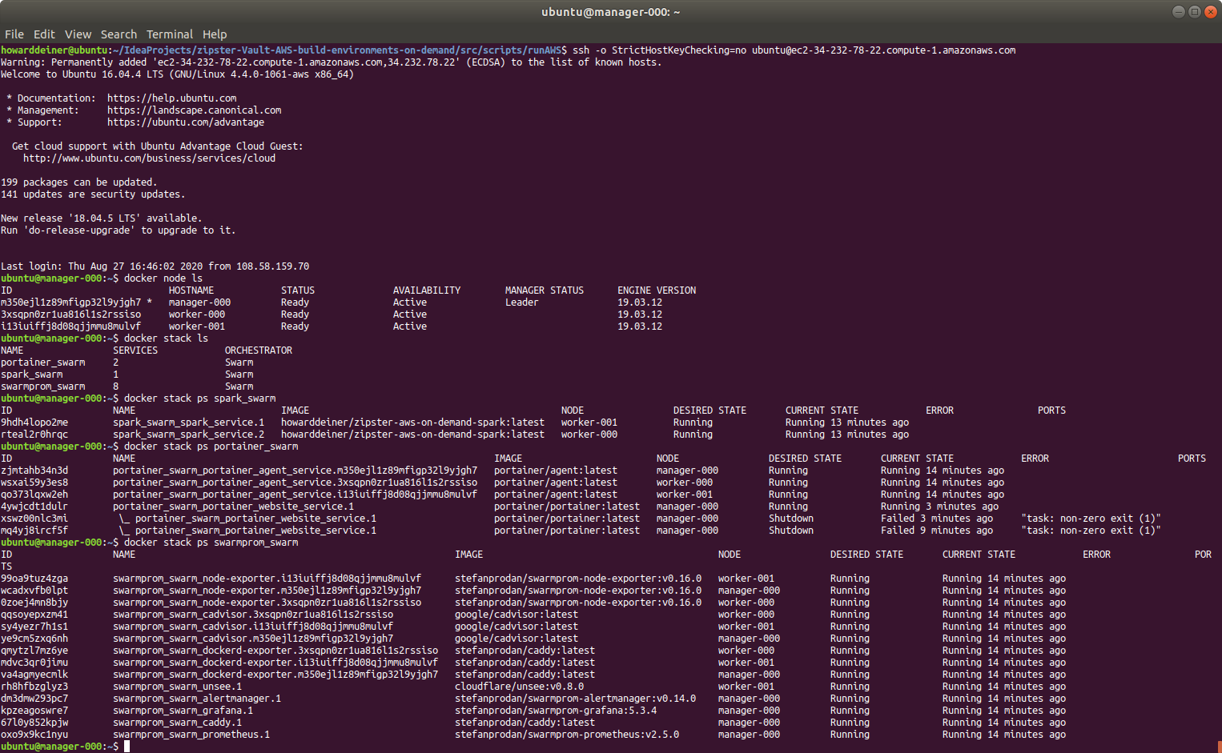Maximize the terminal window
Image resolution: width=1222 pixels, height=753 pixels.
pyautogui.click(x=1194, y=11)
